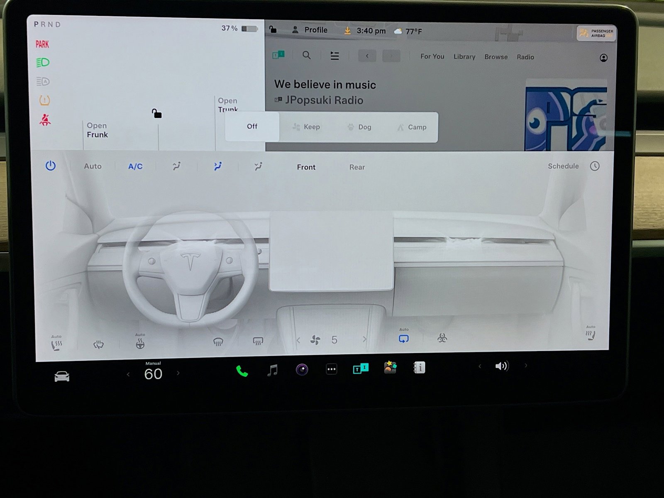
Task: Tap the front windshield defrost icon
Action: tap(218, 341)
